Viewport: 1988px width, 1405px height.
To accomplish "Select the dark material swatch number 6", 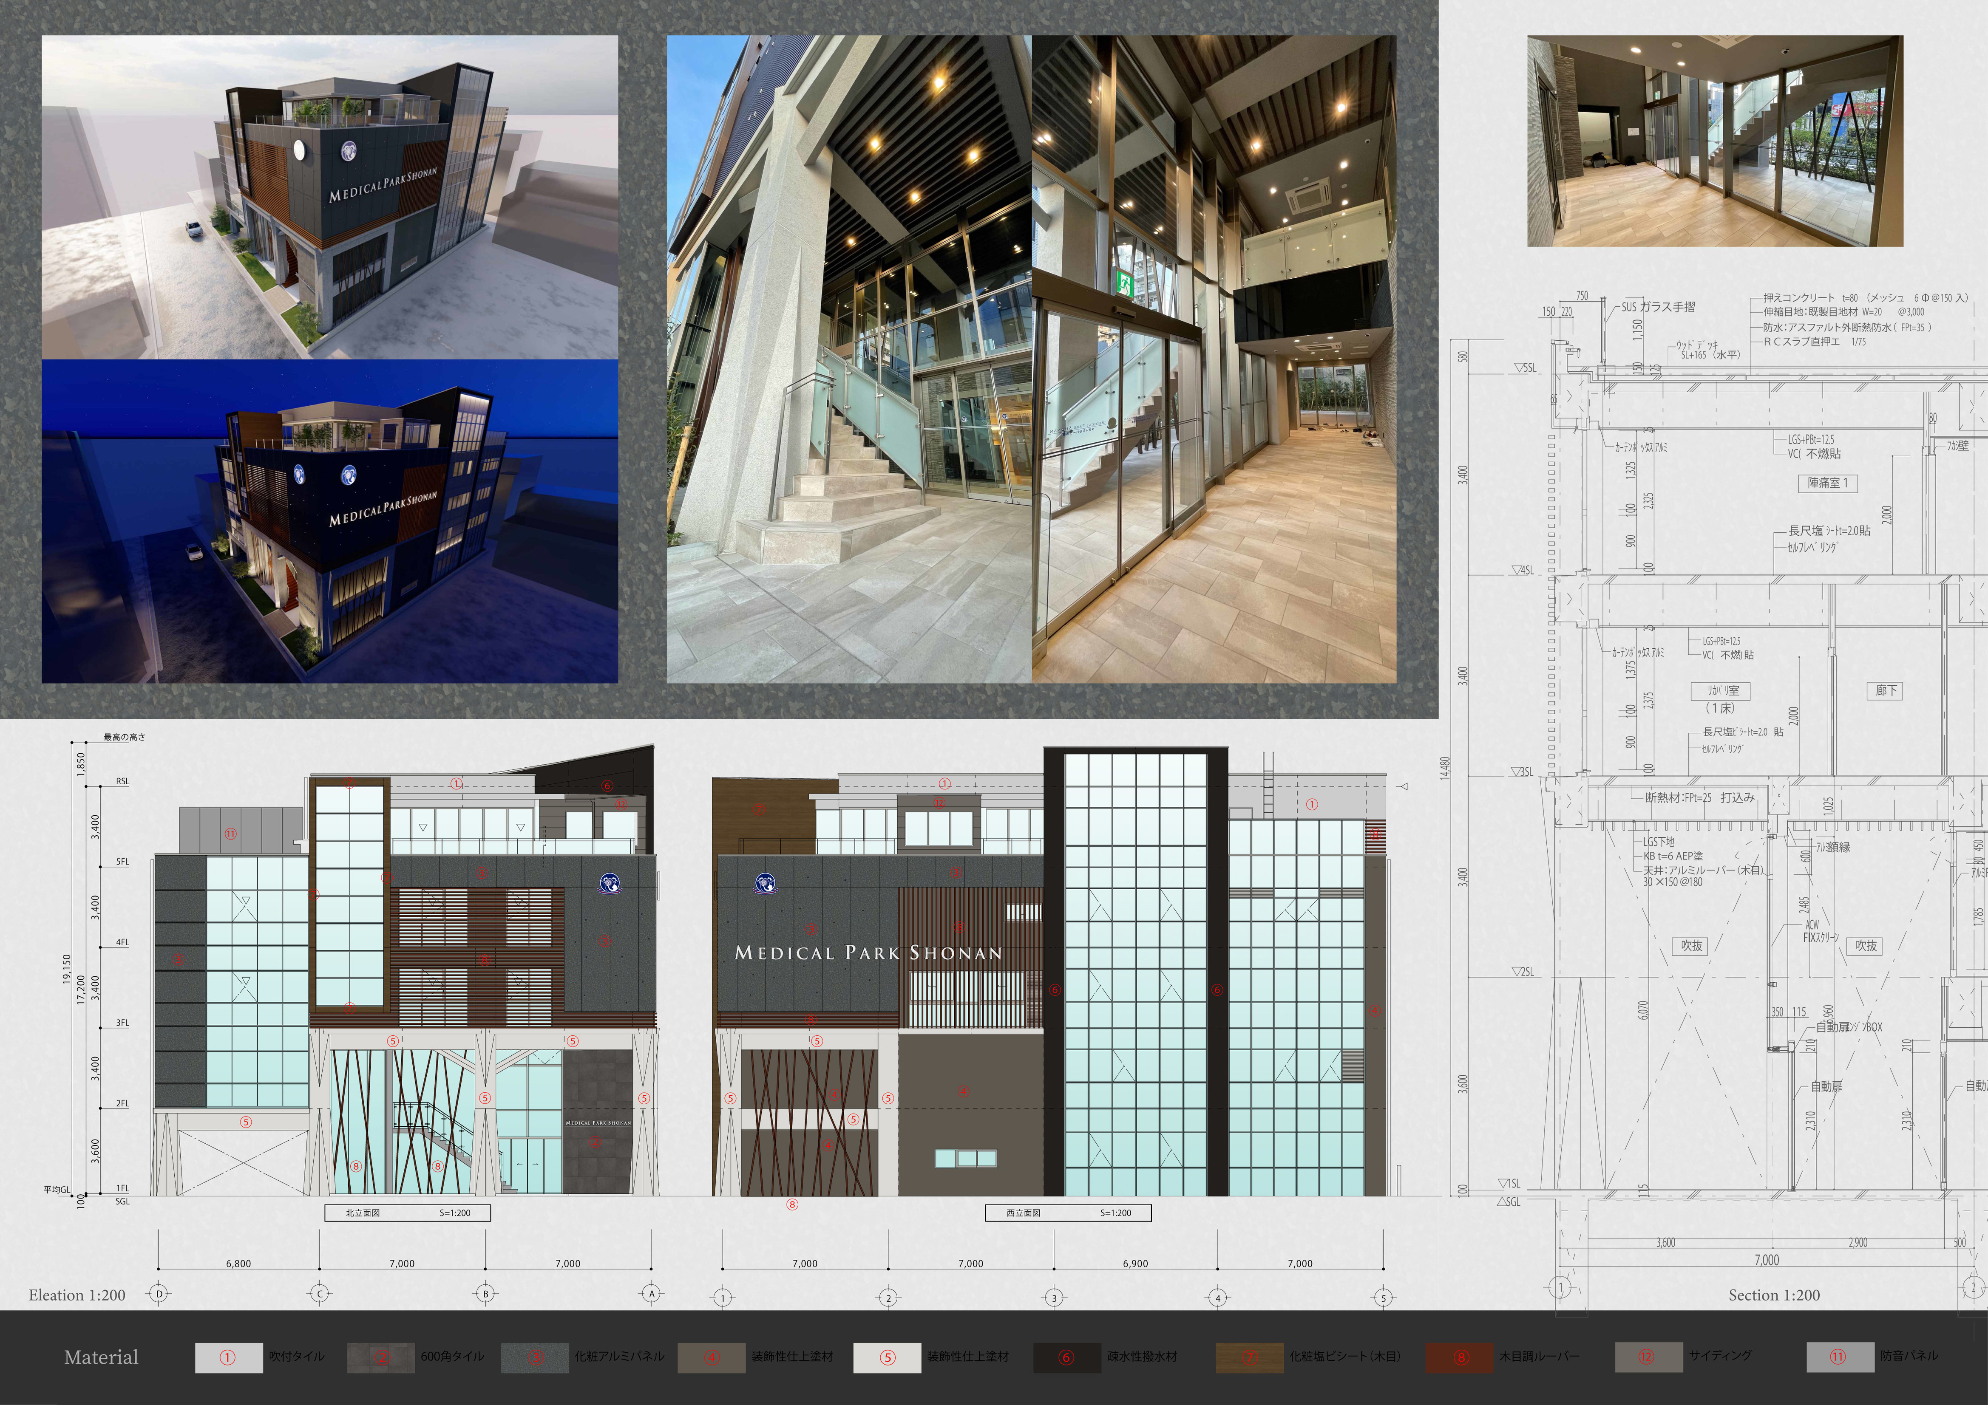I will (1067, 1358).
